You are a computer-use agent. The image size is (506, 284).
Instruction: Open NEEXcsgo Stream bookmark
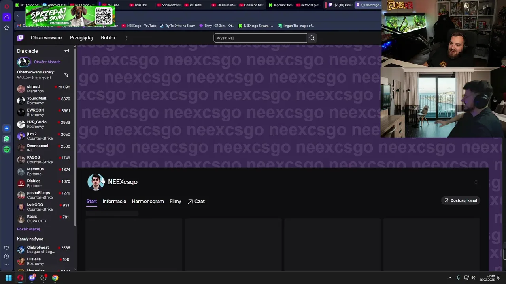(x=256, y=26)
